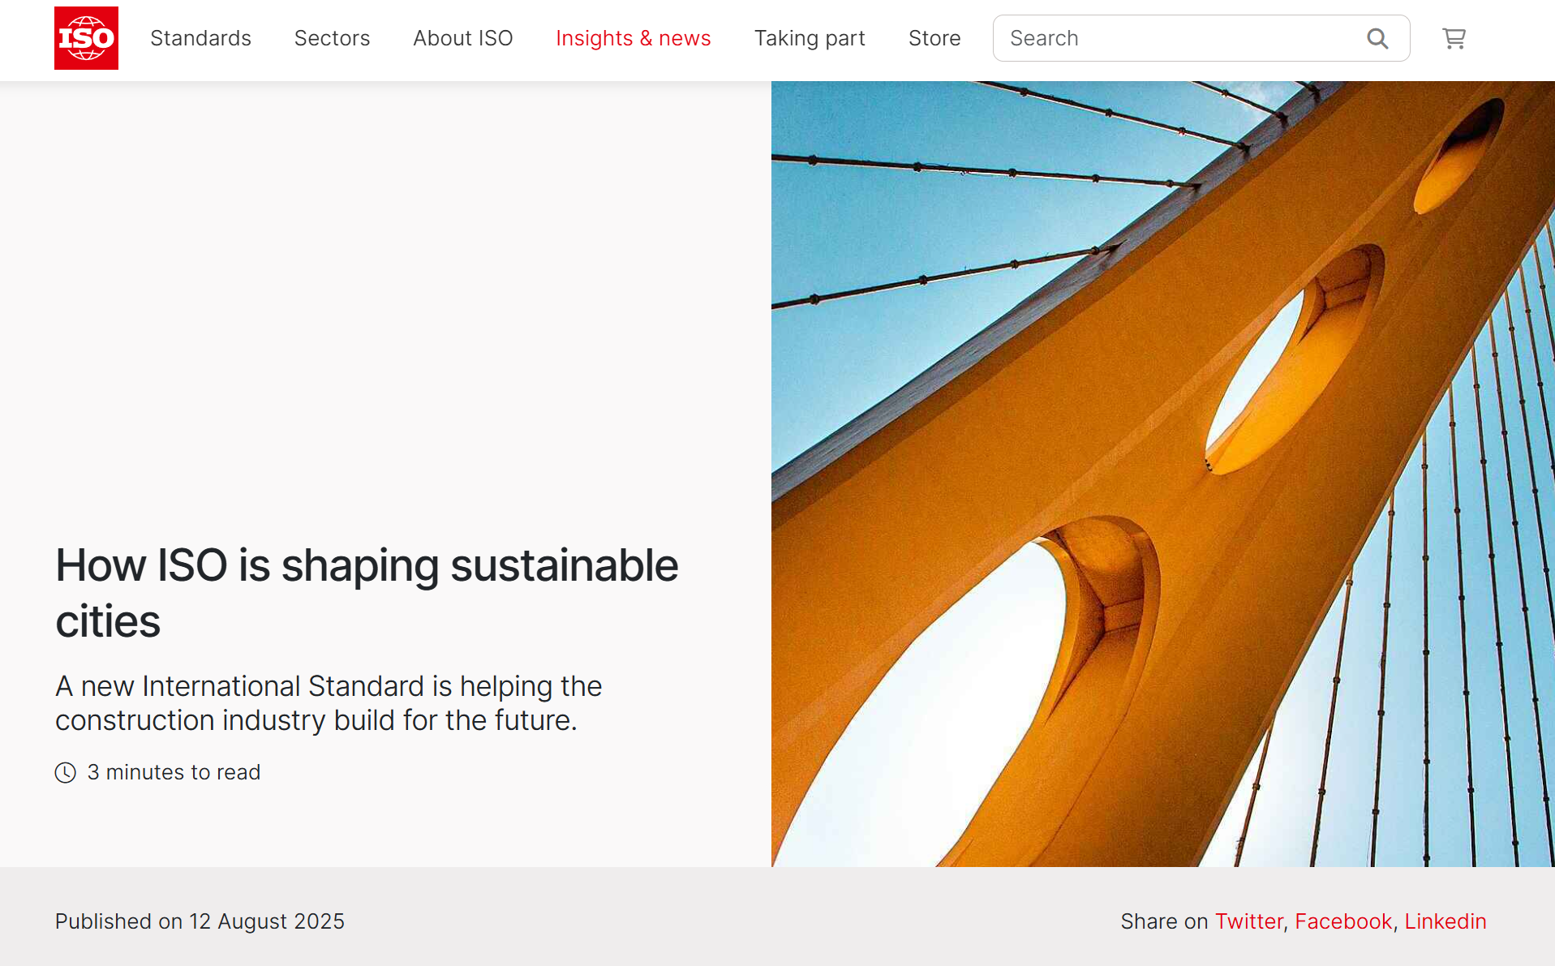Viewport: 1555px width, 966px height.
Task: Share the article on Linkedin
Action: pos(1445,921)
